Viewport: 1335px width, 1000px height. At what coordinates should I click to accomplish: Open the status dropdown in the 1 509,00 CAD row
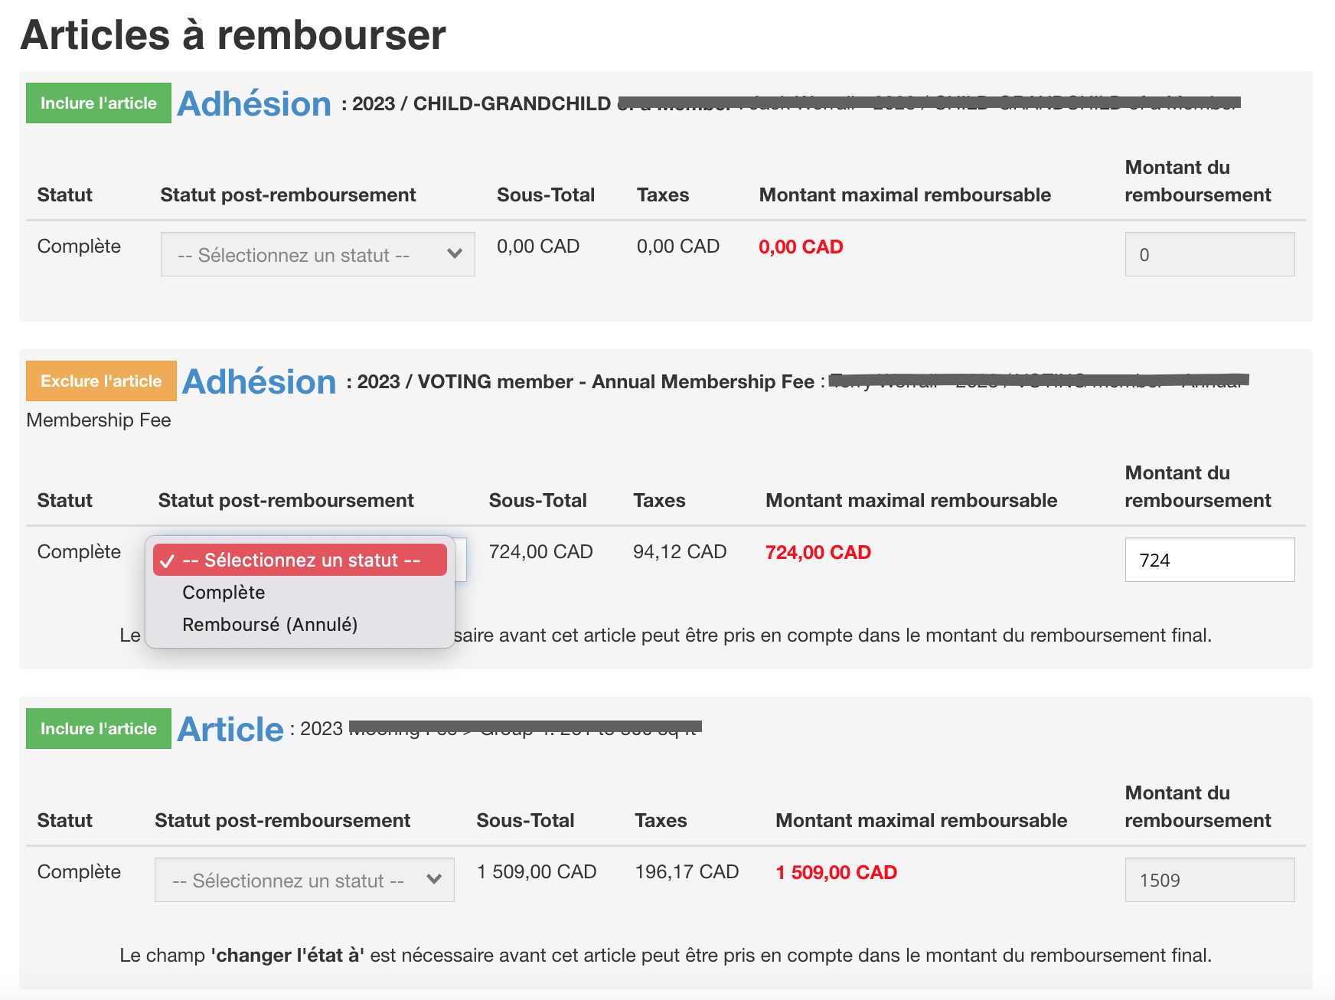[x=304, y=880]
